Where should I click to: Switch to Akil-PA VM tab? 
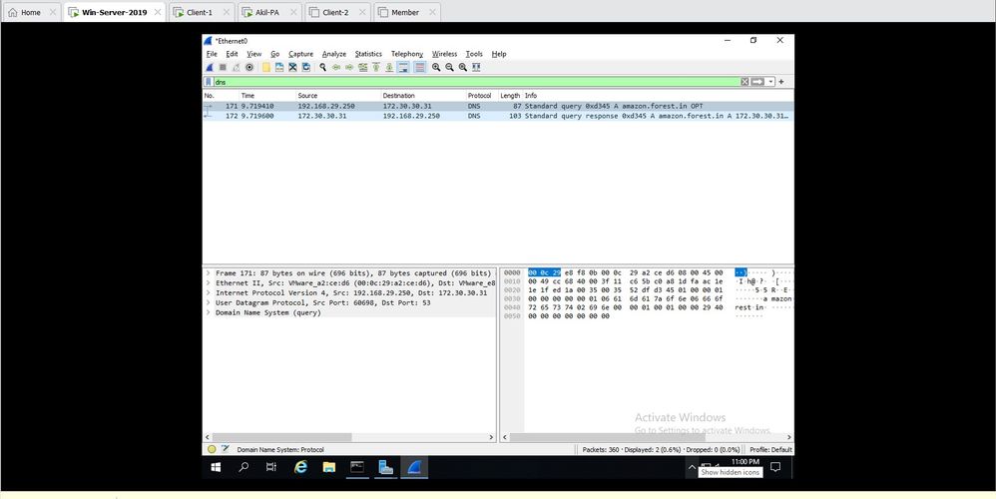[270, 12]
